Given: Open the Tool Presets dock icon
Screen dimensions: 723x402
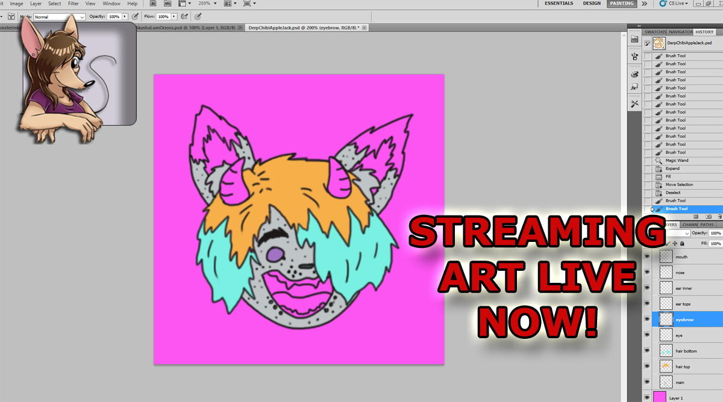Looking at the screenshot, I should tap(634, 104).
